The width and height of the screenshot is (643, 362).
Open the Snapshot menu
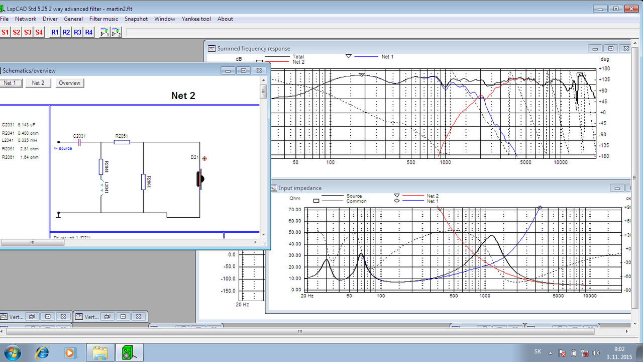[x=136, y=19]
